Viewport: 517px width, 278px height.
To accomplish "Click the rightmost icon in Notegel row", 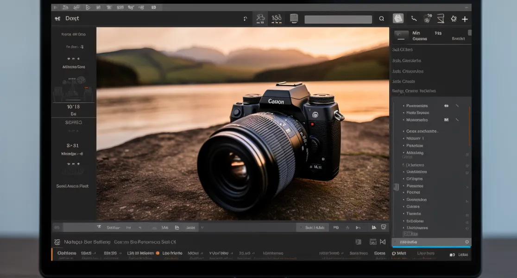I will coord(383,242).
